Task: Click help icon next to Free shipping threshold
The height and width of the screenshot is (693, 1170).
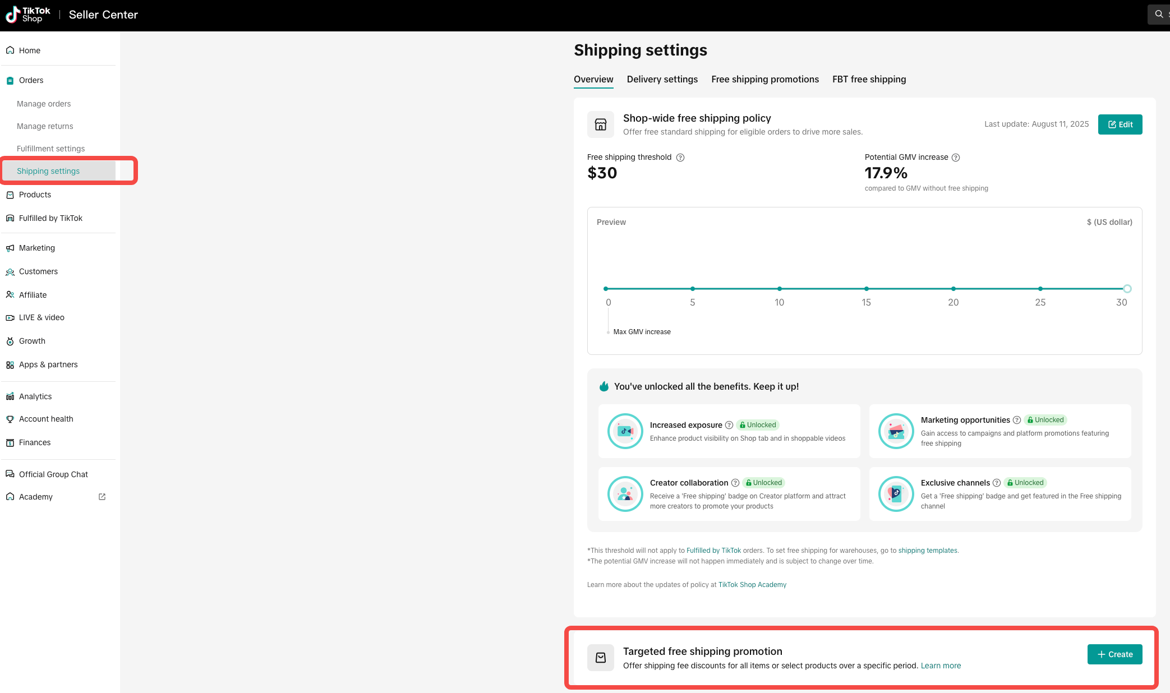Action: coord(680,158)
